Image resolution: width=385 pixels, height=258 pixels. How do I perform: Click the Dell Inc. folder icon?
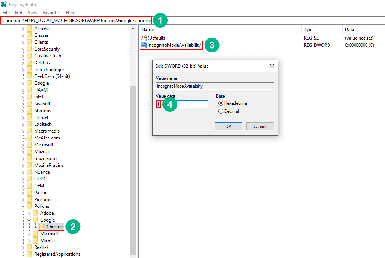pos(29,63)
